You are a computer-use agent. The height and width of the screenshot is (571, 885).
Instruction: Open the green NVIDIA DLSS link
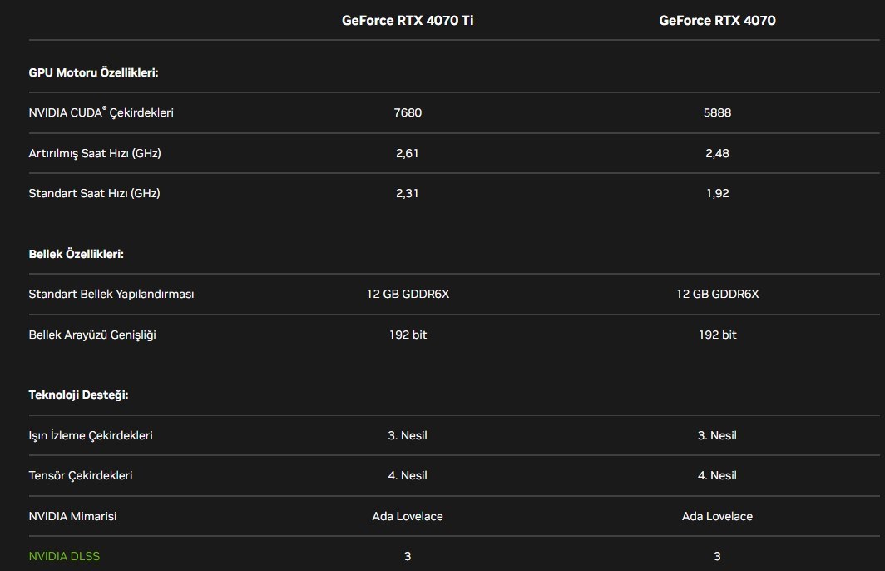(64, 556)
